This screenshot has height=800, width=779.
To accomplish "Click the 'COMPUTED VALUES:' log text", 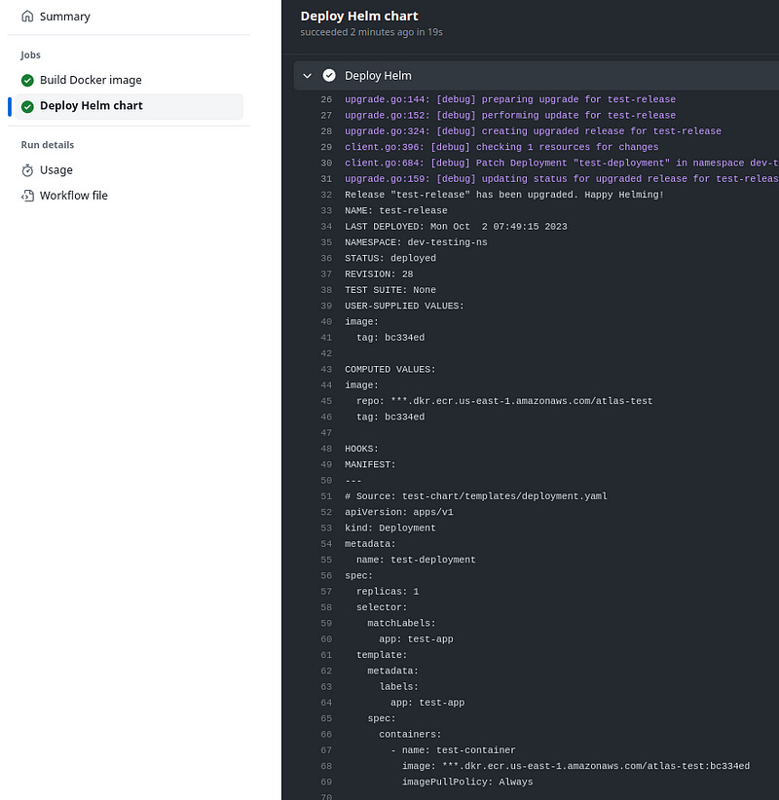I will point(390,370).
